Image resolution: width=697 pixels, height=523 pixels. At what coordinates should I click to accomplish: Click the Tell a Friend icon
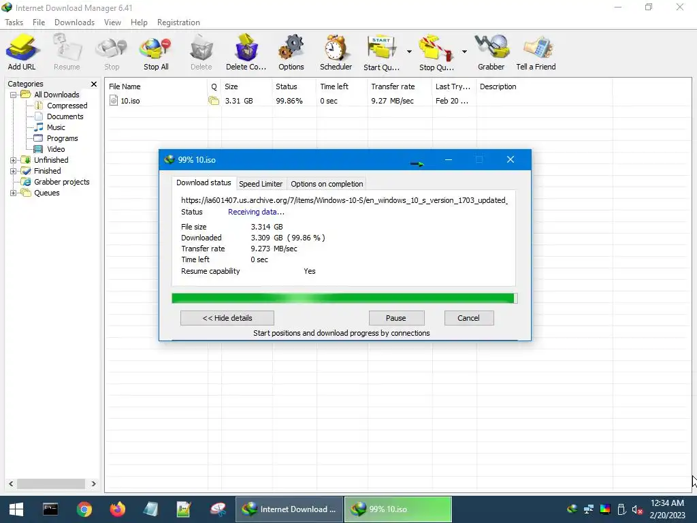[x=536, y=52]
